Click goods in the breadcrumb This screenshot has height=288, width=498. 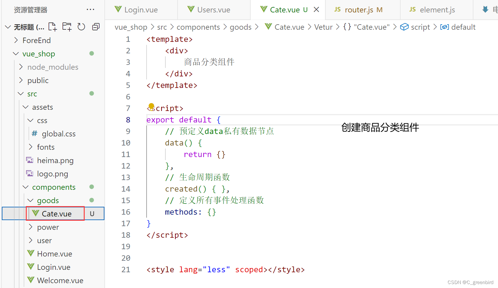pos(241,27)
